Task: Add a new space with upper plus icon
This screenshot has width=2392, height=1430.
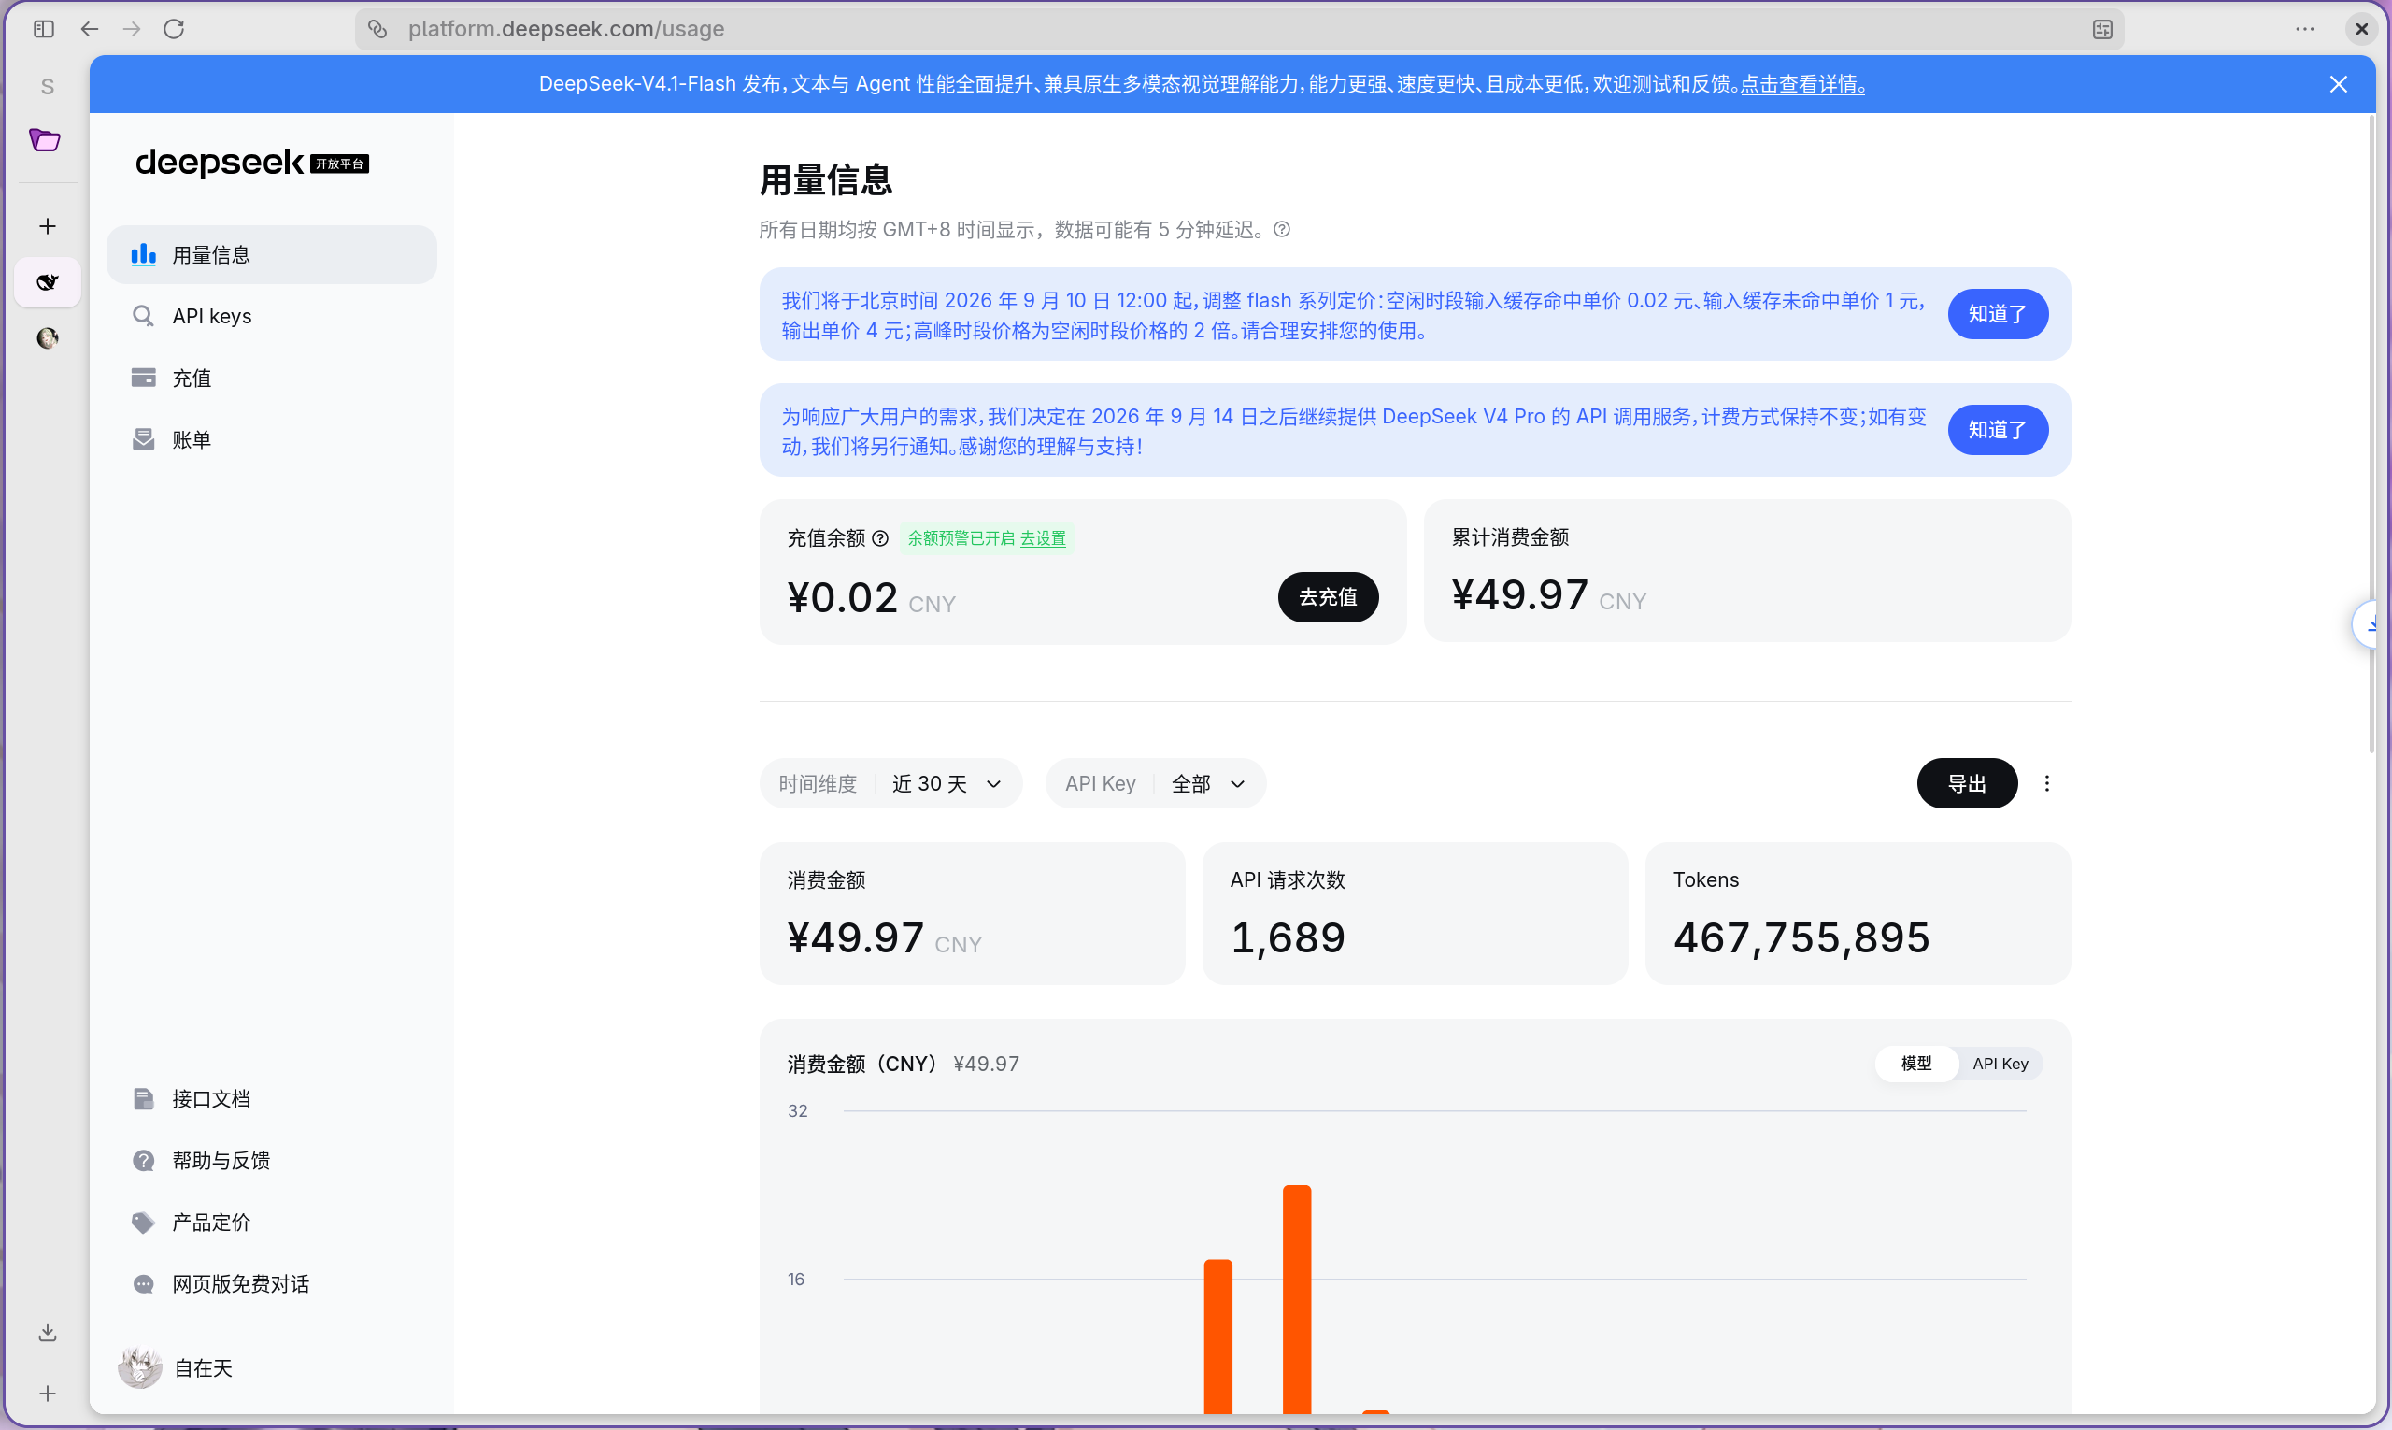Action: tap(48, 226)
